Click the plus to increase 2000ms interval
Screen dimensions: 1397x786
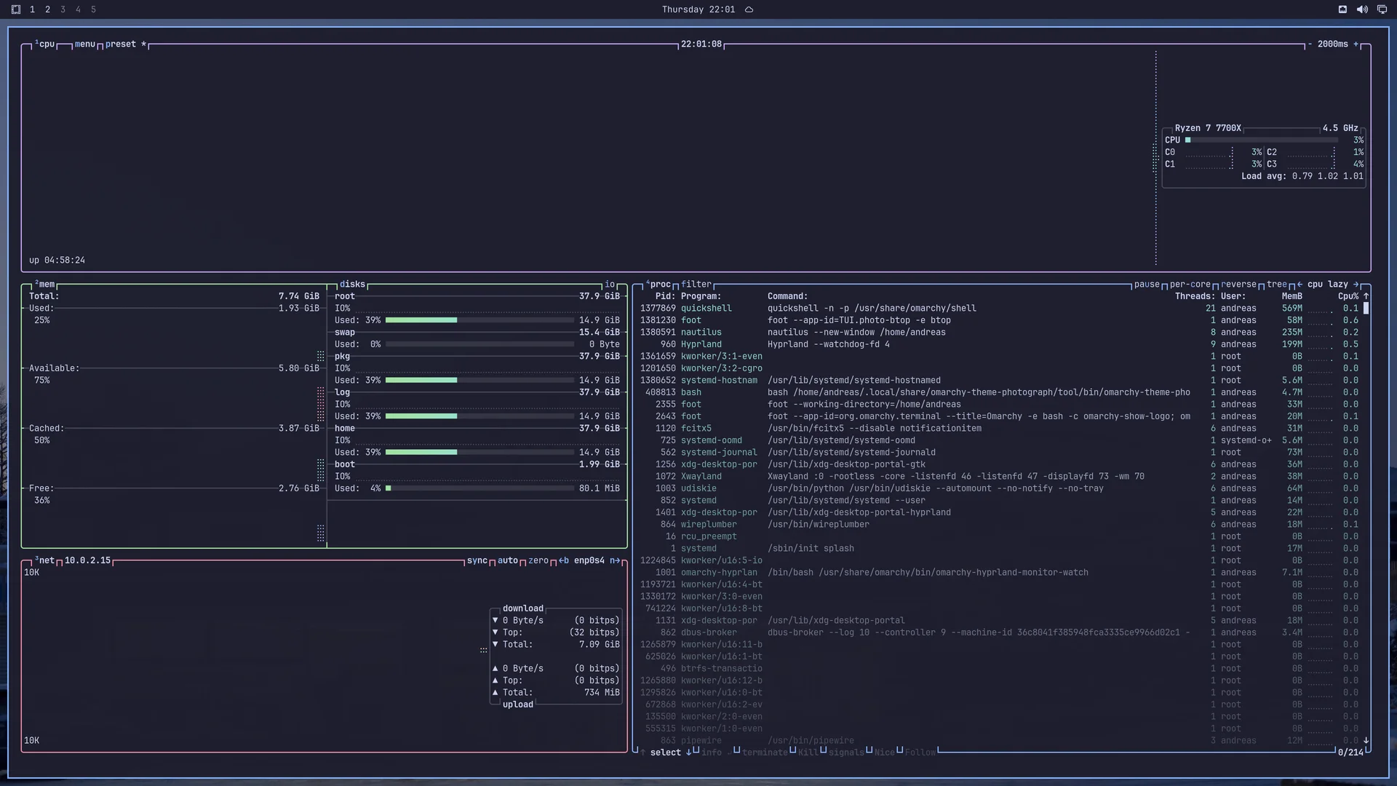[x=1356, y=44]
